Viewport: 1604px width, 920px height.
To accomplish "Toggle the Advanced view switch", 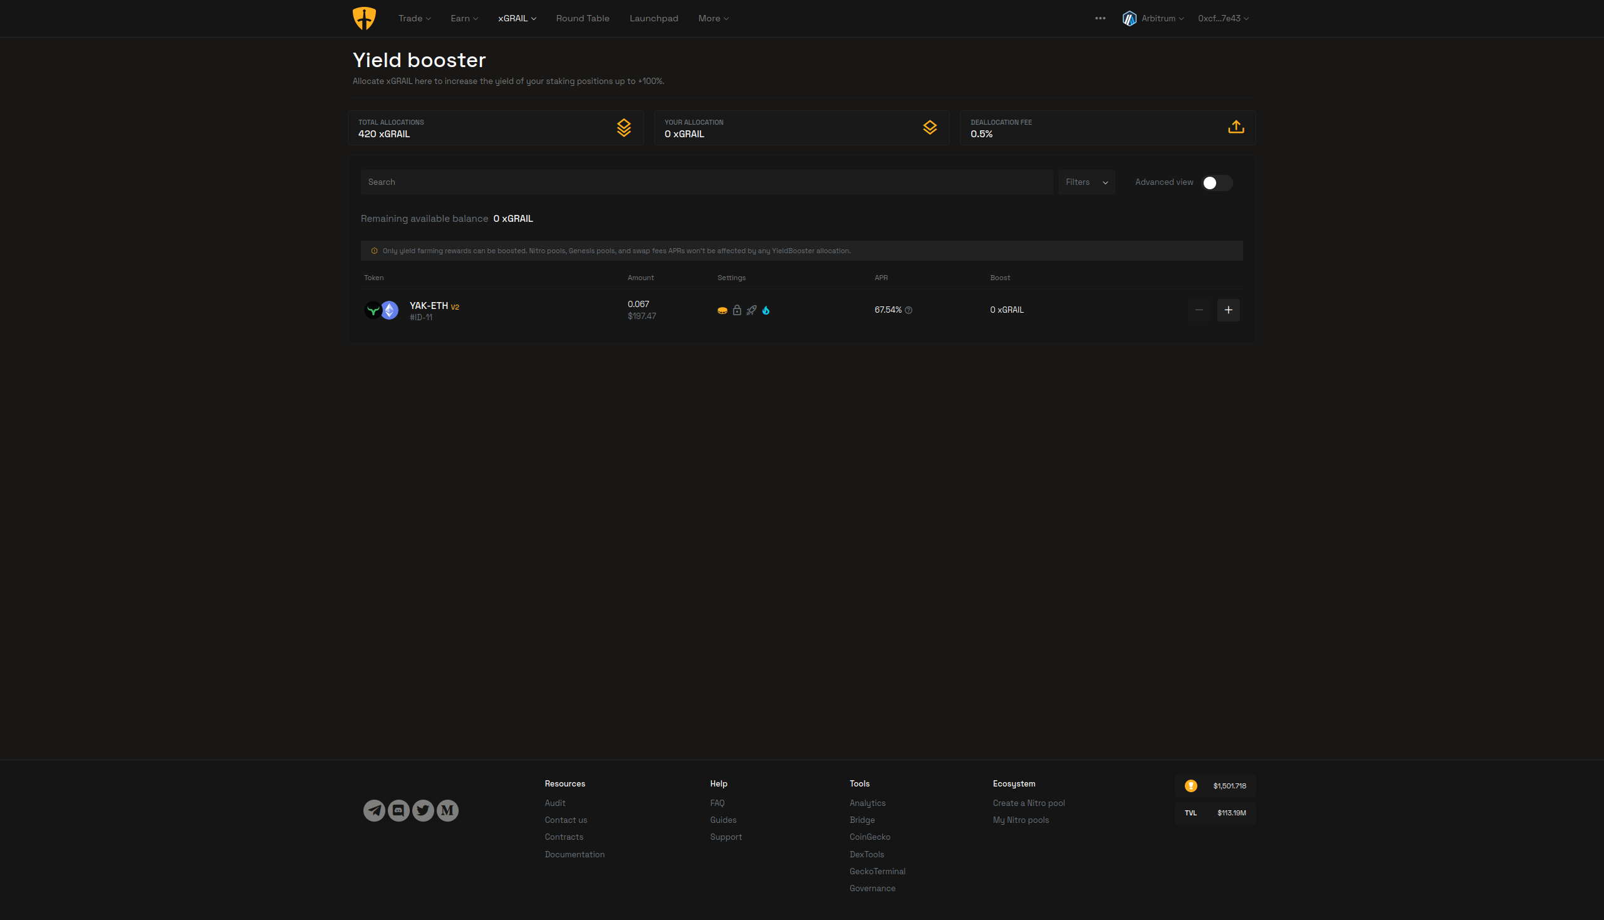I will pos(1217,182).
